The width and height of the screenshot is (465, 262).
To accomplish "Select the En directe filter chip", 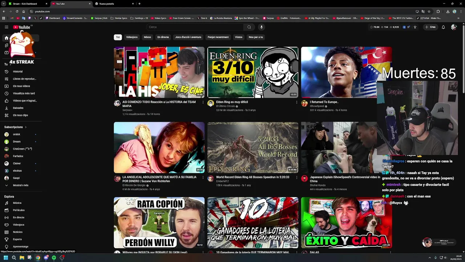I will point(163,37).
